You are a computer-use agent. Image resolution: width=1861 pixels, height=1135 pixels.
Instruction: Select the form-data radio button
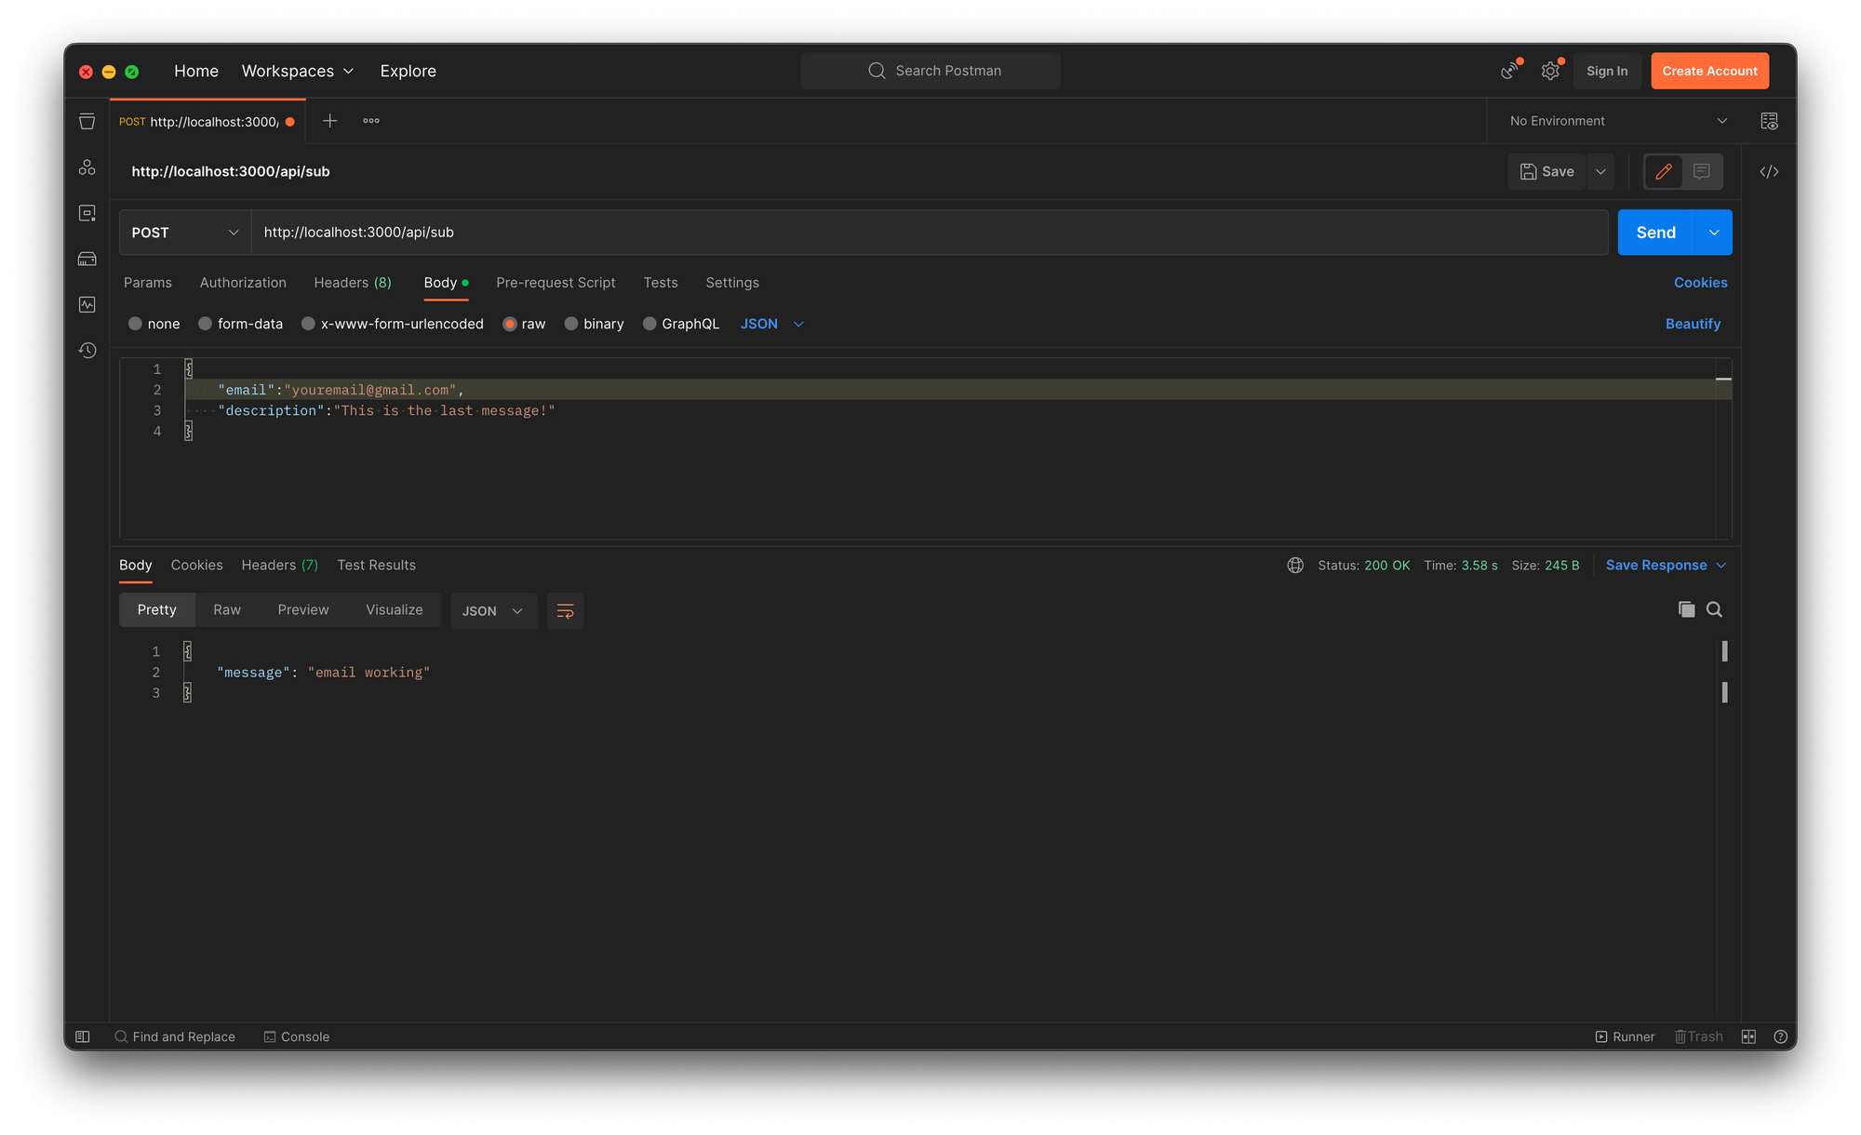click(206, 324)
